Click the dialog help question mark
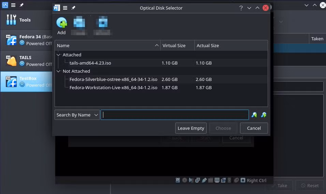Screen dimensions: 326x194 241,8
